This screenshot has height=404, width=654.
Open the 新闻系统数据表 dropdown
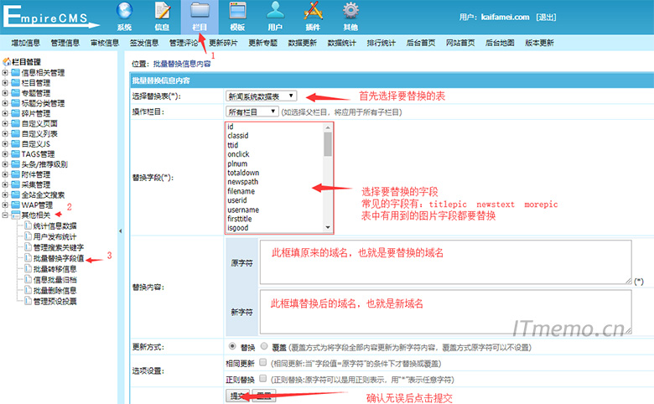pos(261,96)
